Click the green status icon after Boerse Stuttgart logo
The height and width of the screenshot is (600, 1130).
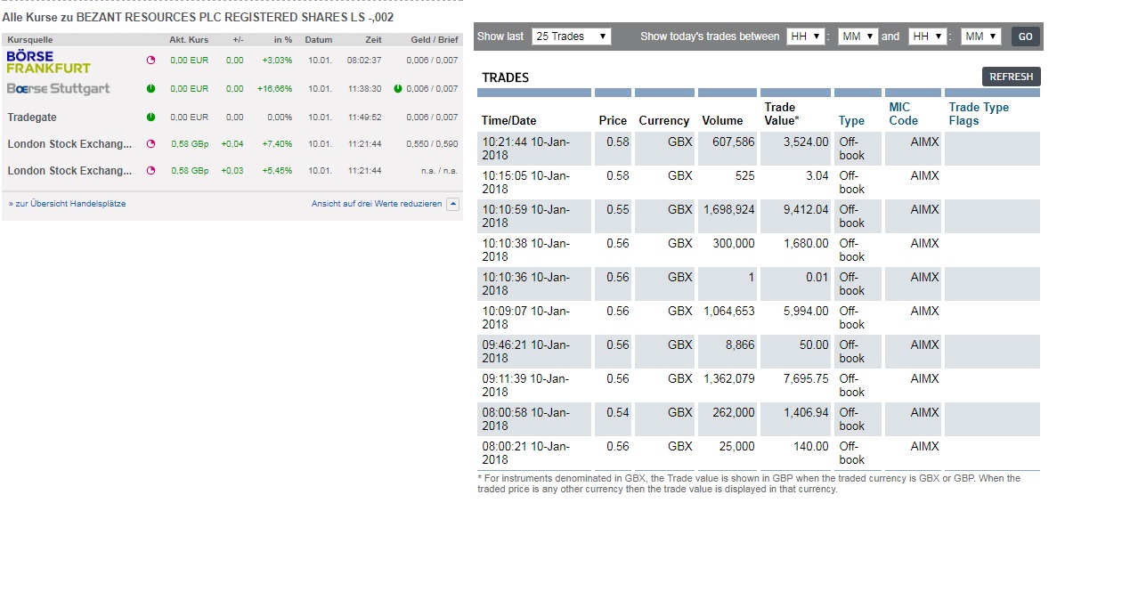pos(150,89)
